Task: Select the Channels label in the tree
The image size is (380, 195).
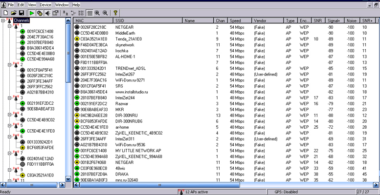Action: pos(22,20)
